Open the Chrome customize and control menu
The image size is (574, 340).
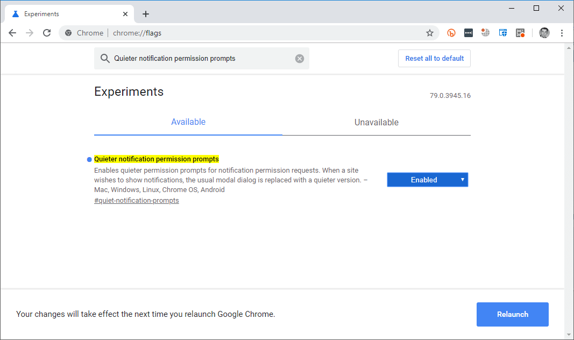point(562,33)
